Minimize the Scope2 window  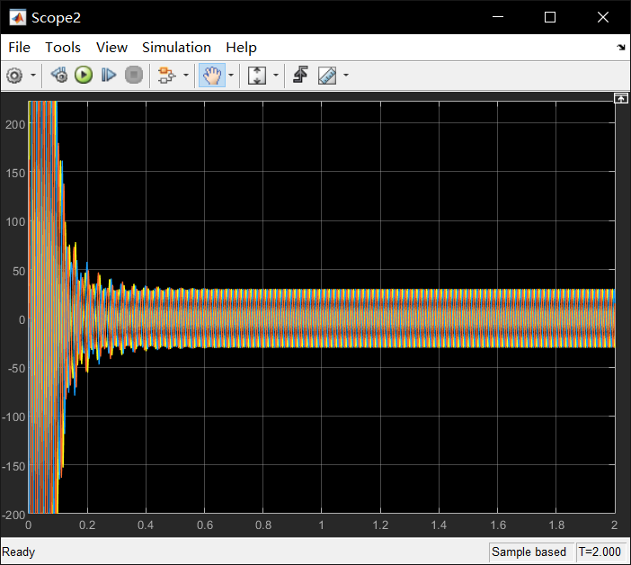(x=498, y=17)
